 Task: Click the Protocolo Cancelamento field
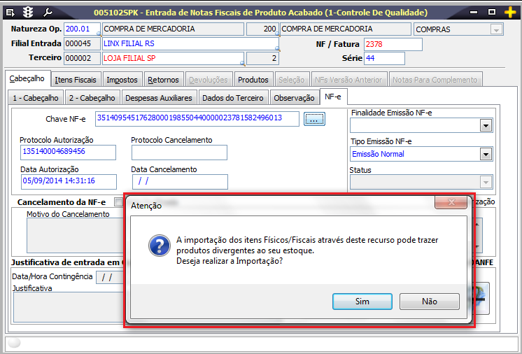[x=179, y=153]
